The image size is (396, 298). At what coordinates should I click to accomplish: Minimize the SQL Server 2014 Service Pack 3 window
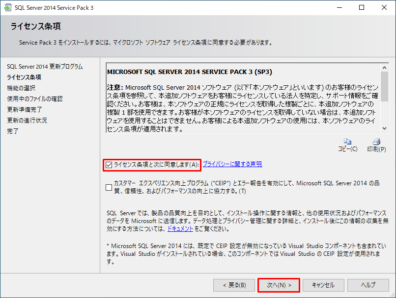coord(339,7)
